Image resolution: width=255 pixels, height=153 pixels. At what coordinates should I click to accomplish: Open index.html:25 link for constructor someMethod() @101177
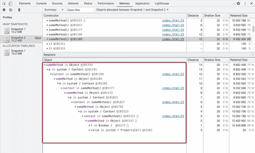(x=173, y=30)
